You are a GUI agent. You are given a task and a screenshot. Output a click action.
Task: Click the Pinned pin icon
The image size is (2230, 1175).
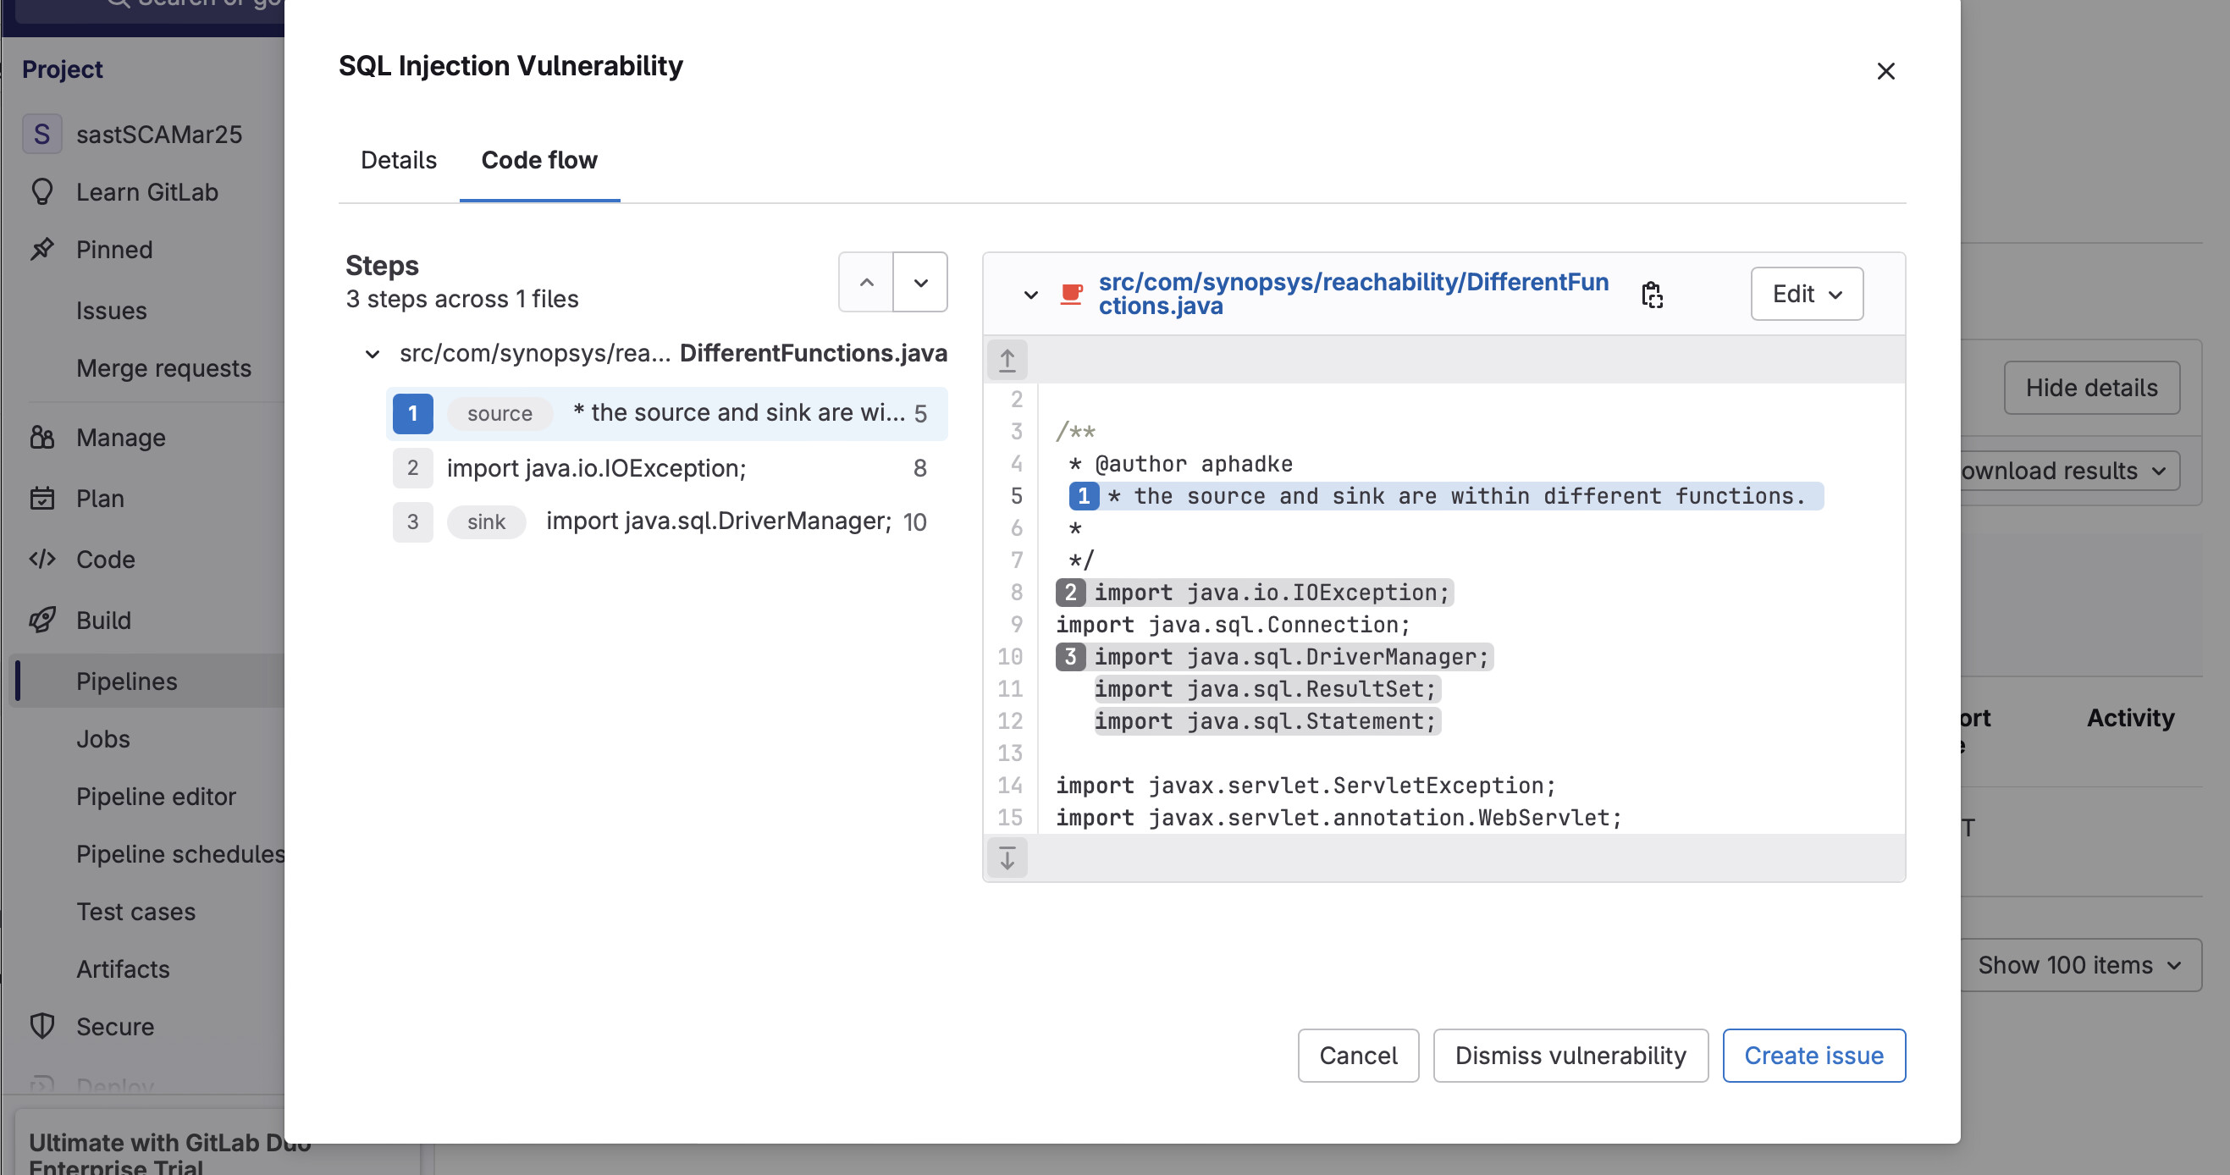[43, 249]
